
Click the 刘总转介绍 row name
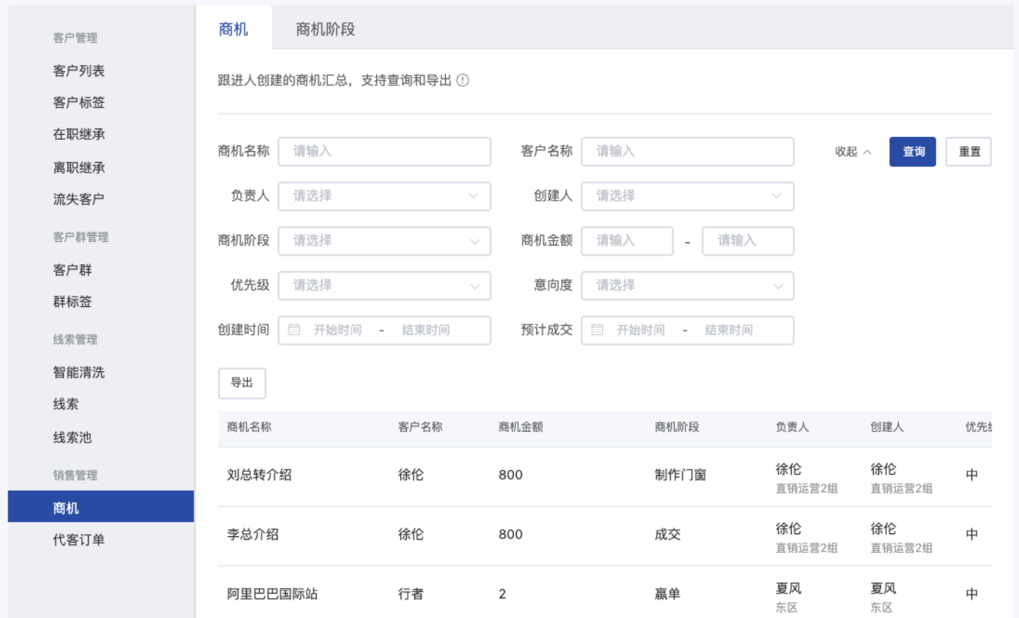[259, 475]
